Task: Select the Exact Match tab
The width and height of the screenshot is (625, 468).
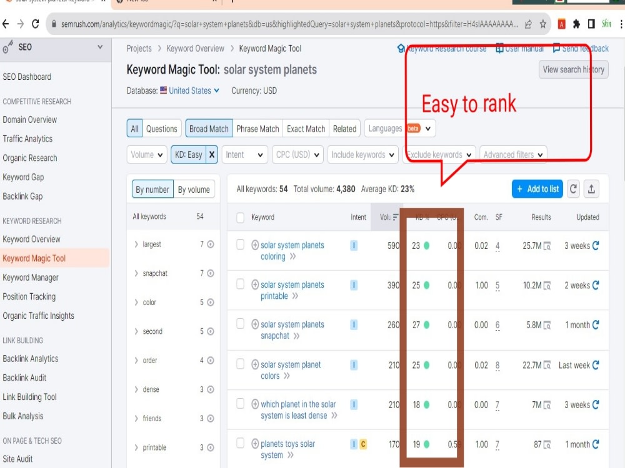Action: 306,129
